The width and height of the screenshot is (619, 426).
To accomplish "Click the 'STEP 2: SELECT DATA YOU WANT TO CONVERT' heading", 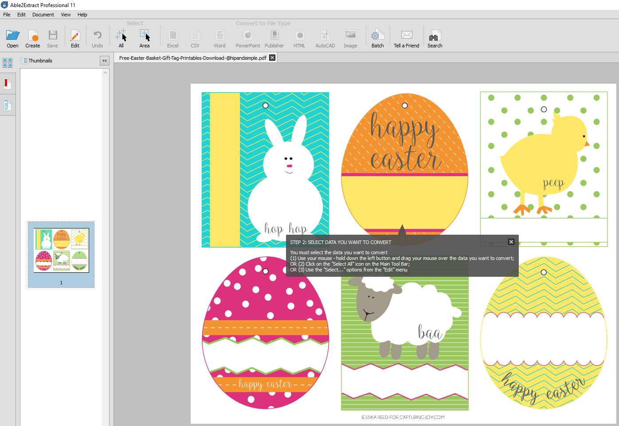I will (341, 242).
